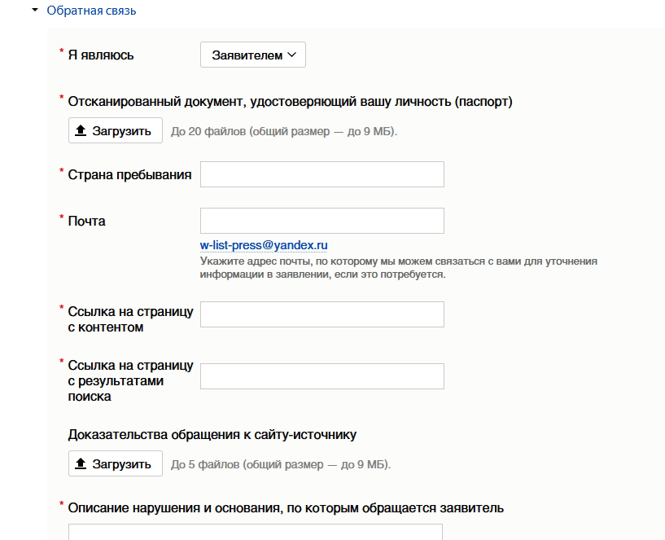Click upload arrow icon for source-site evidence

81,463
